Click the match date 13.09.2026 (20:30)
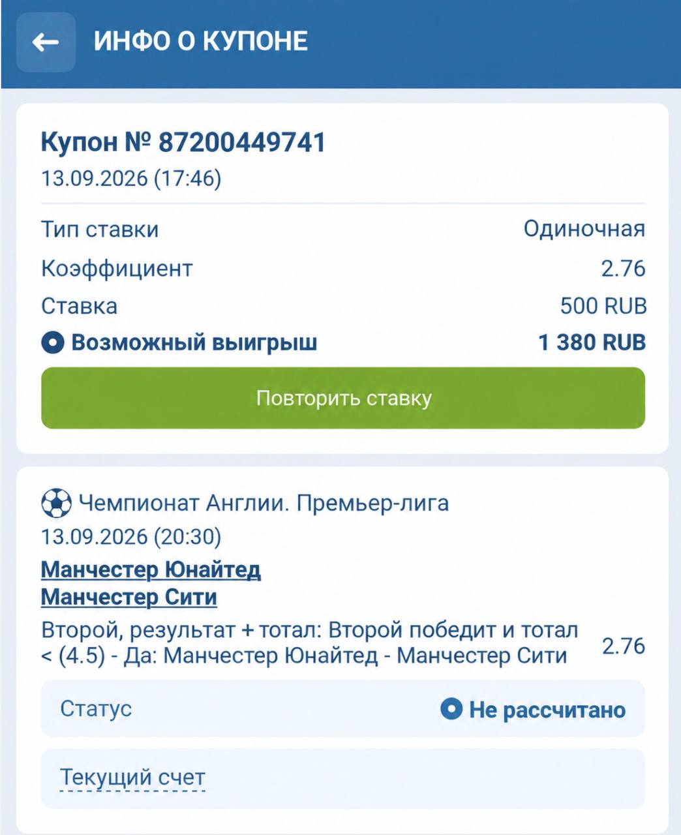Image resolution: width=681 pixels, height=835 pixels. [x=131, y=537]
